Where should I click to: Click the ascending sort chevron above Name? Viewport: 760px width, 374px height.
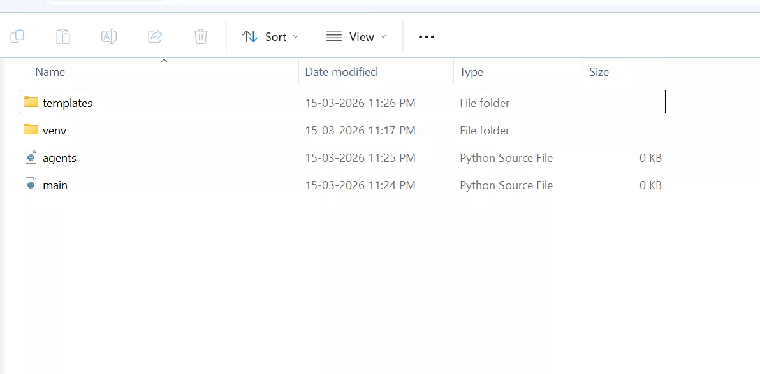pyautogui.click(x=164, y=60)
